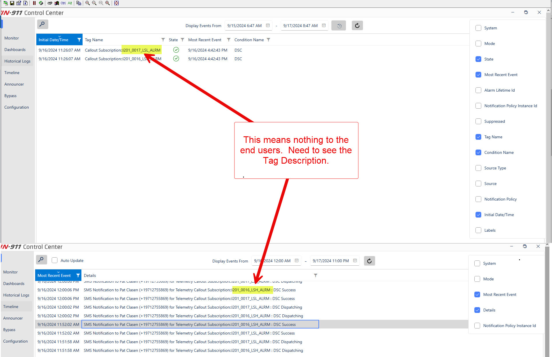Screen dimensions: 552x357
Task: Click the clock history button next to end date
Action: (339, 26)
